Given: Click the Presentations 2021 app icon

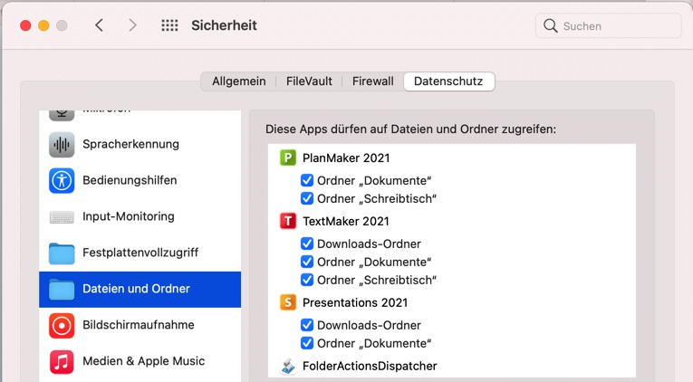Looking at the screenshot, I should click(288, 302).
